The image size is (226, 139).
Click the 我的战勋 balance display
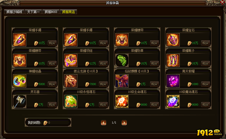(48, 122)
